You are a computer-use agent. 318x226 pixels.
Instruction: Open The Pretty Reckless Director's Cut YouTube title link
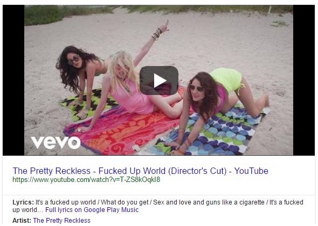140,171
